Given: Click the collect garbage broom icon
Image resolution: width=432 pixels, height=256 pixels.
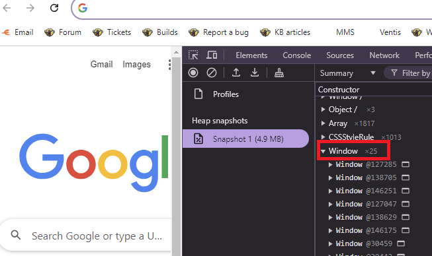Looking at the screenshot, I should 279,73.
